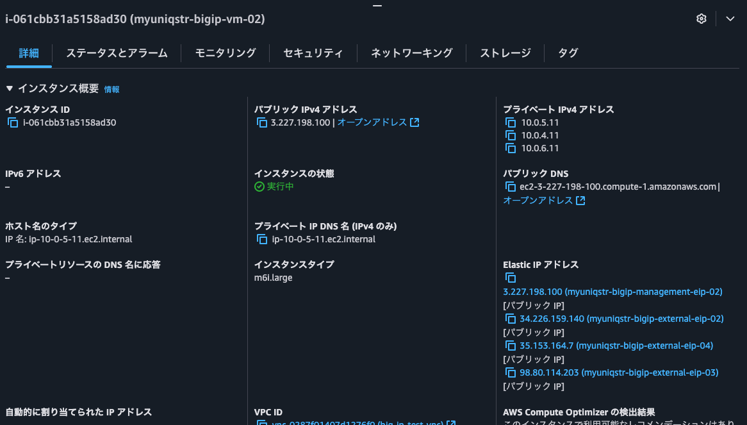This screenshot has width=747, height=425.
Task: Copy private IPv4 address 10.0.4.11
Action: [x=510, y=135]
